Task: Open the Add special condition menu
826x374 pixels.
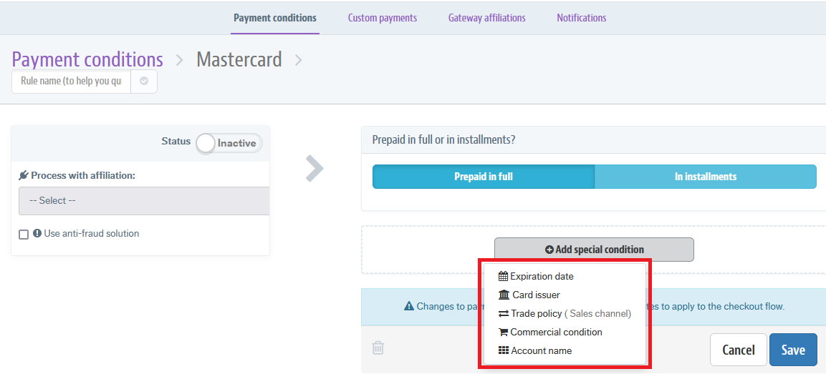Action: (594, 250)
